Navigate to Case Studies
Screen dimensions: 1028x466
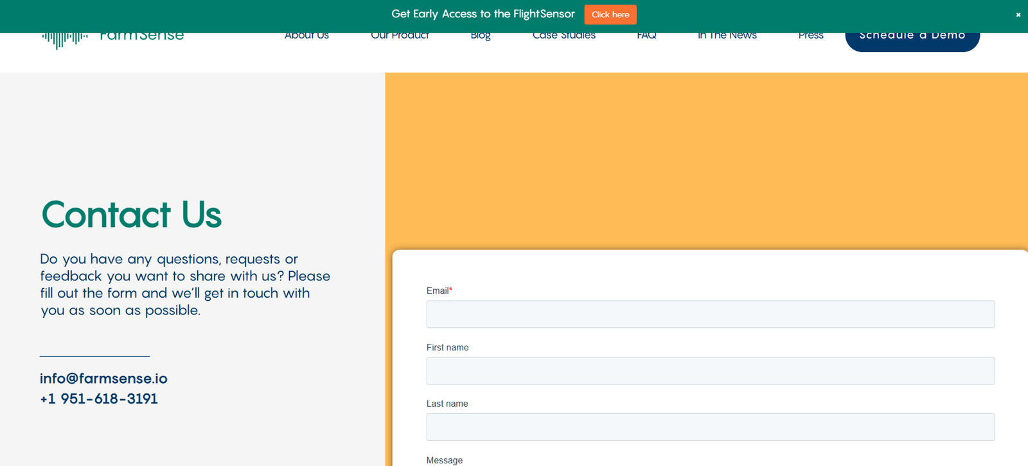tap(563, 37)
